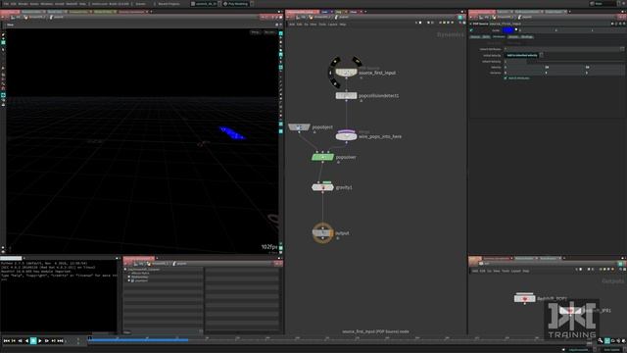Open the Render menu
This screenshot has height=353, width=627.
click(24, 4)
